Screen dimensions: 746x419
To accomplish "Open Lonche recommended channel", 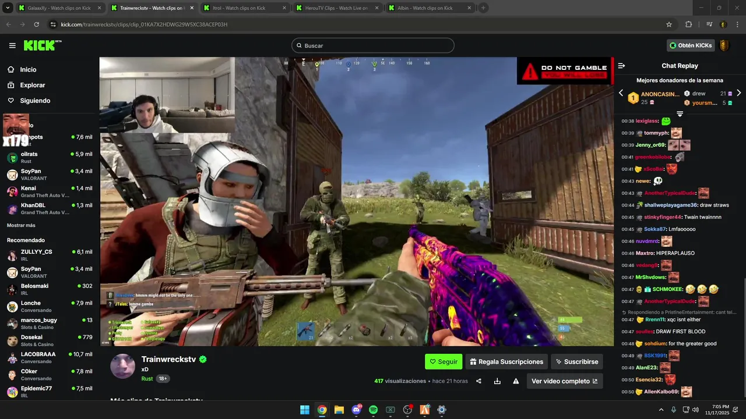I will (x=50, y=306).
